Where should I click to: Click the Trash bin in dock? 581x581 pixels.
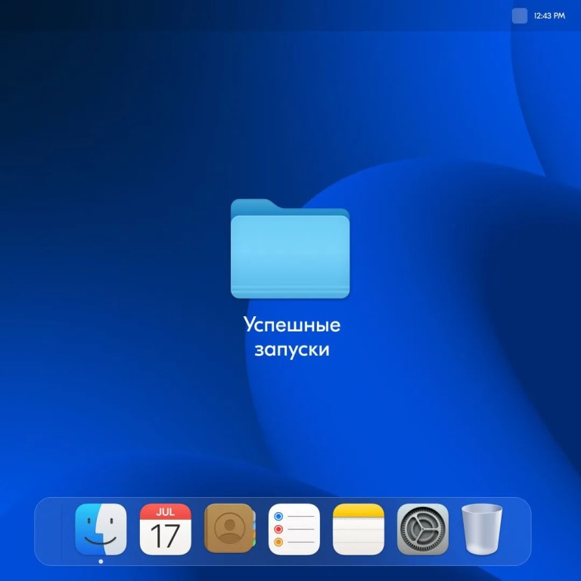[x=482, y=529]
